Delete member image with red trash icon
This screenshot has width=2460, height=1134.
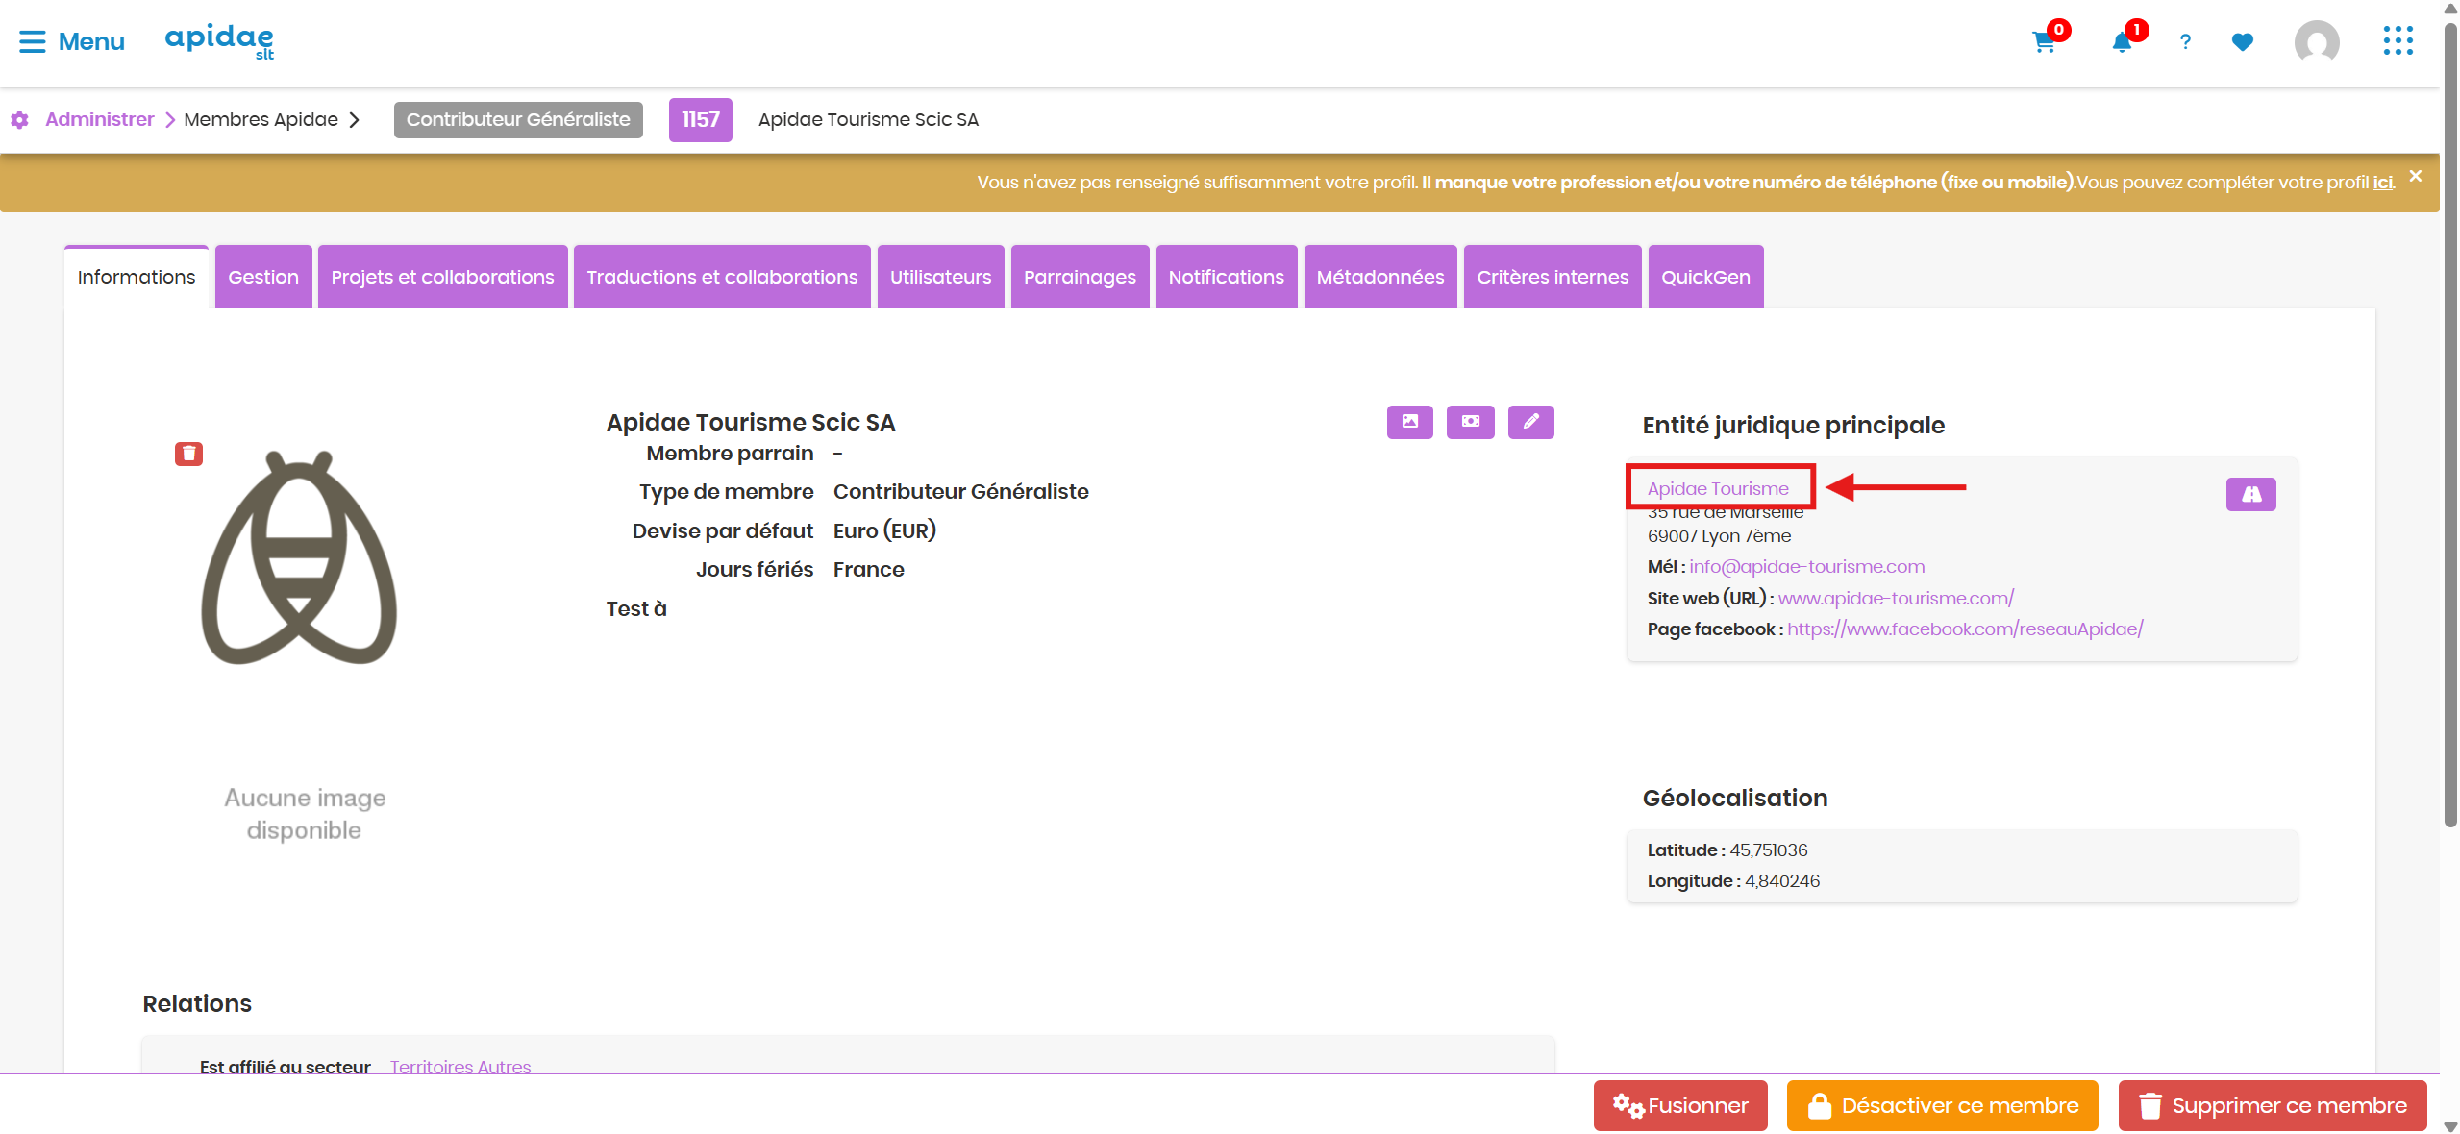[x=188, y=454]
